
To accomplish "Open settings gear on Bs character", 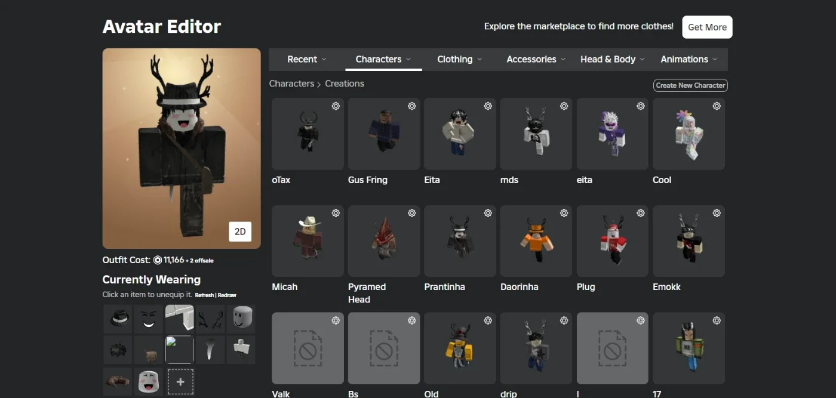I will click(x=412, y=320).
